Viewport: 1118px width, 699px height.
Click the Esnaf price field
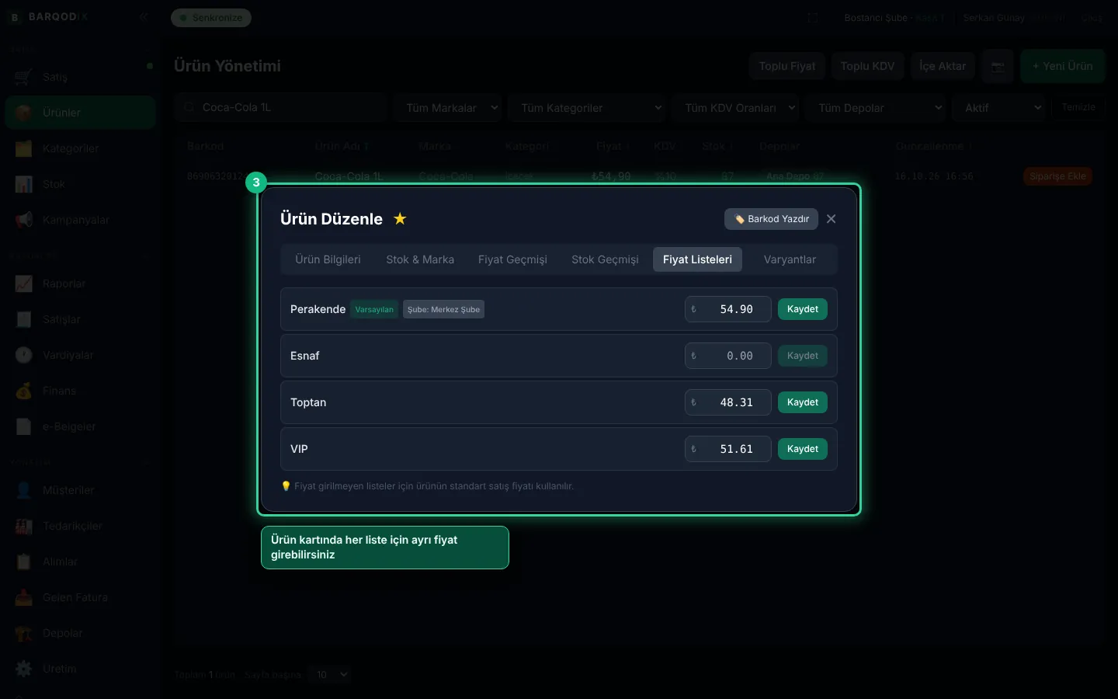point(728,356)
